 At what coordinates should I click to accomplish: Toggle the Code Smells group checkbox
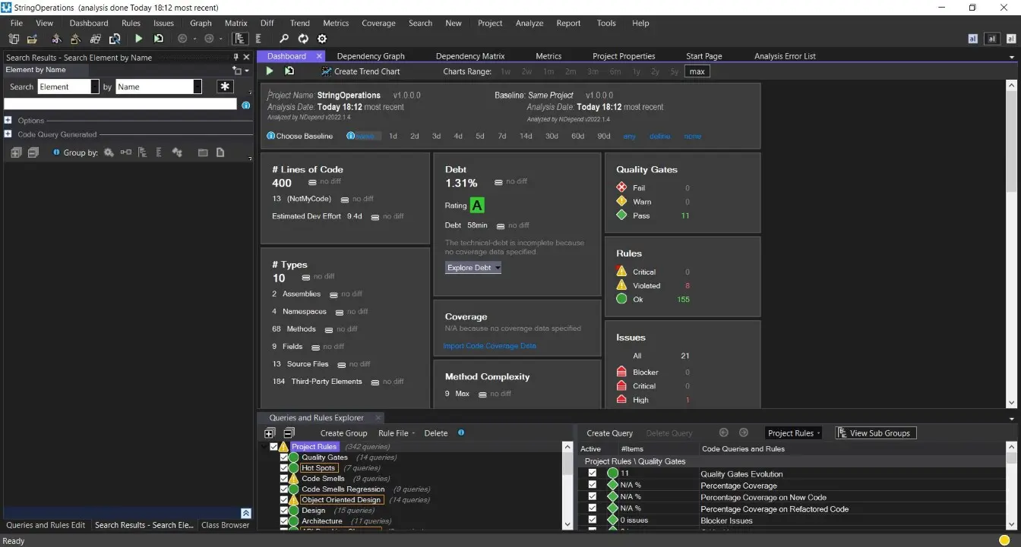(284, 479)
